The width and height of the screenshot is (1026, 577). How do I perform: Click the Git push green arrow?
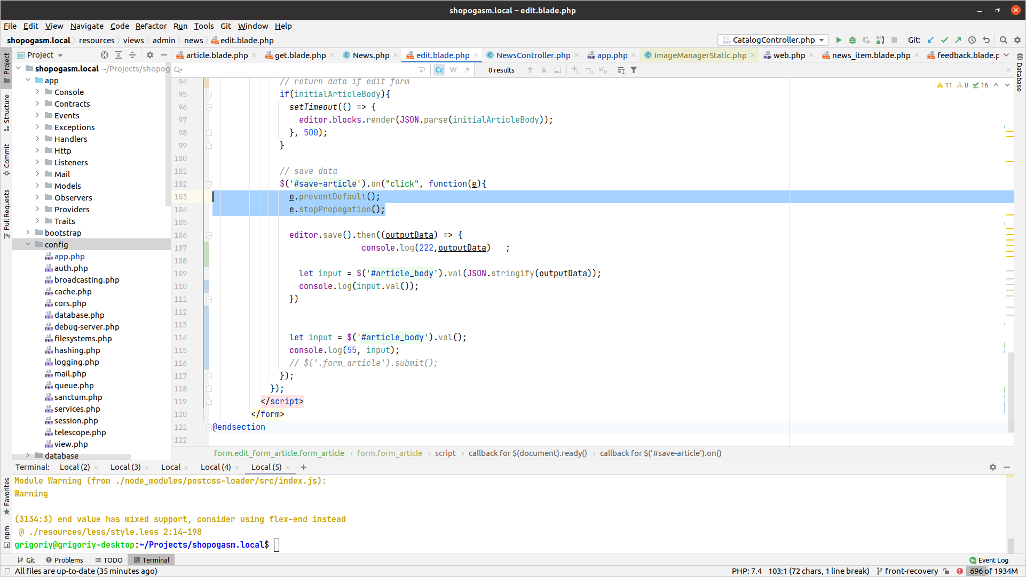click(958, 40)
